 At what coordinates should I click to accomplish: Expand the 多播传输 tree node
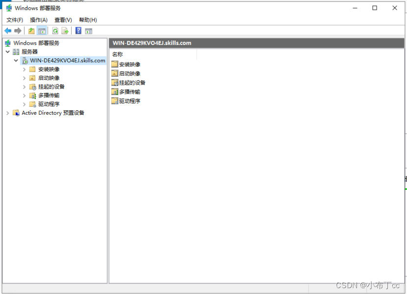[24, 96]
